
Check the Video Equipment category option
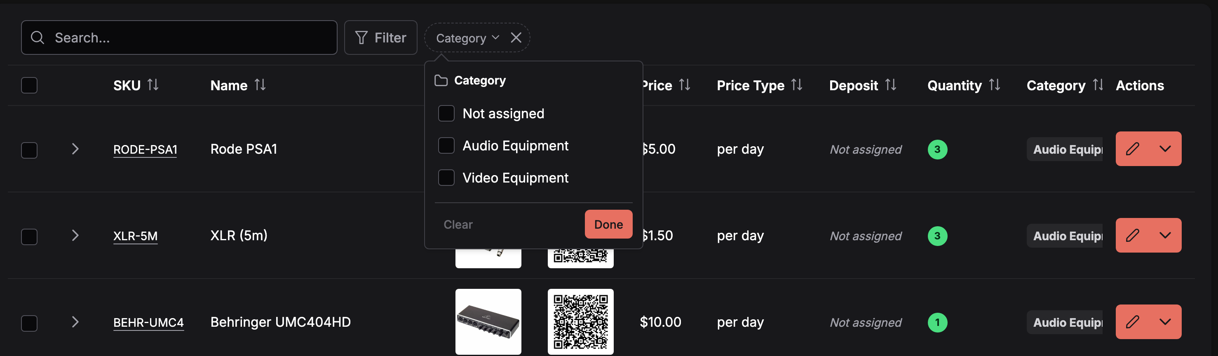[446, 178]
